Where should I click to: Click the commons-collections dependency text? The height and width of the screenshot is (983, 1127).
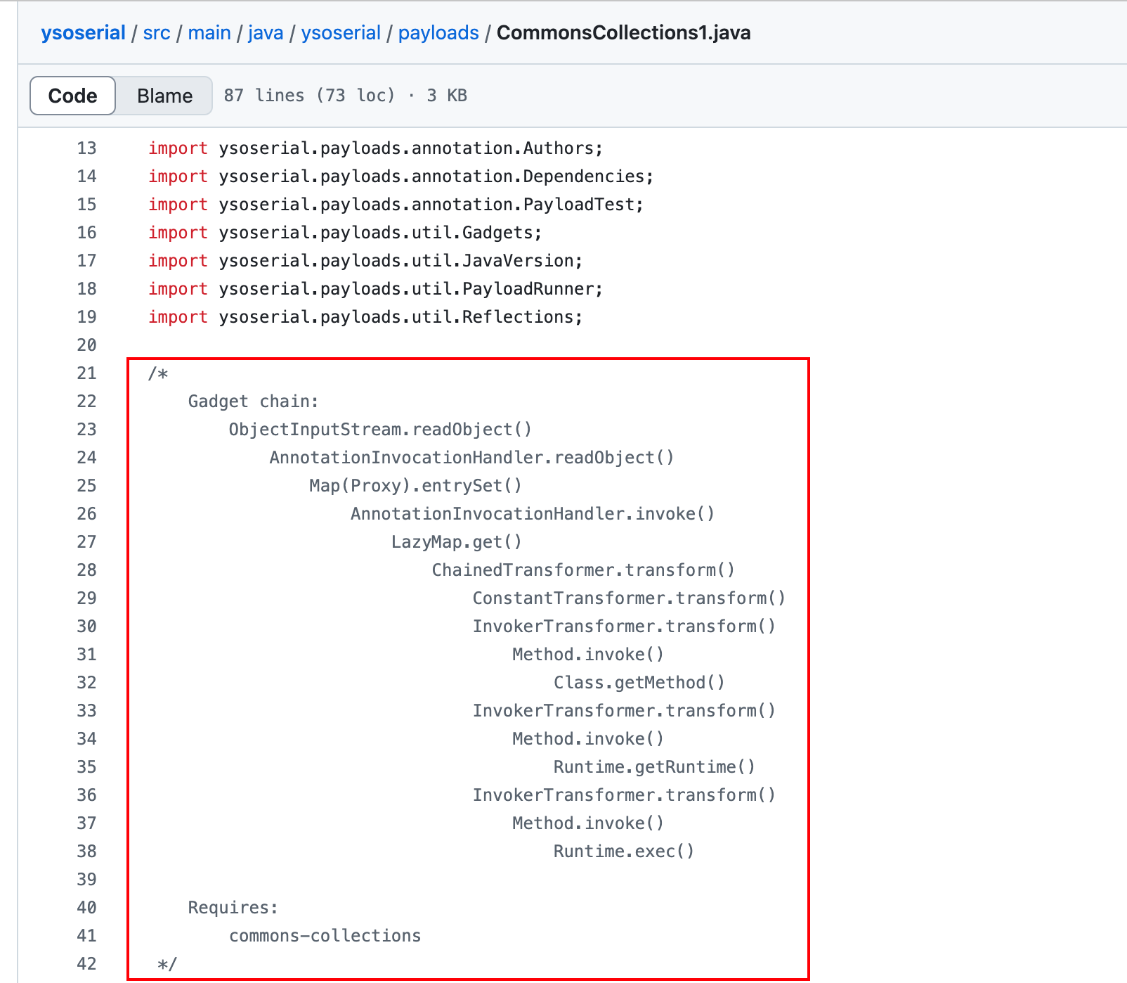325,936
